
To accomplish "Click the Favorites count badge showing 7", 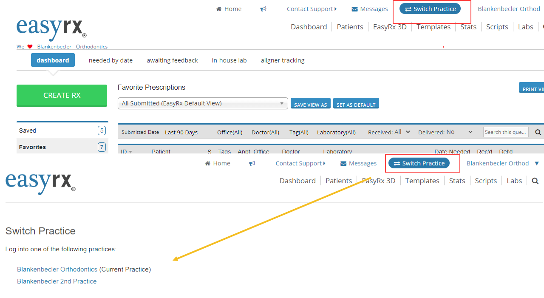I will pos(102,147).
